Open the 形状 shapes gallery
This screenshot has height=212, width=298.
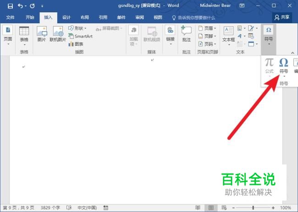(77, 28)
